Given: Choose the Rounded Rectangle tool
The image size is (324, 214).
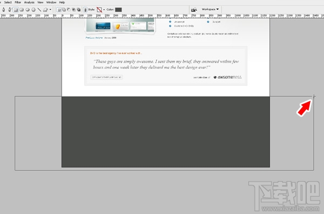Looking at the screenshot, I should click(22, 10).
